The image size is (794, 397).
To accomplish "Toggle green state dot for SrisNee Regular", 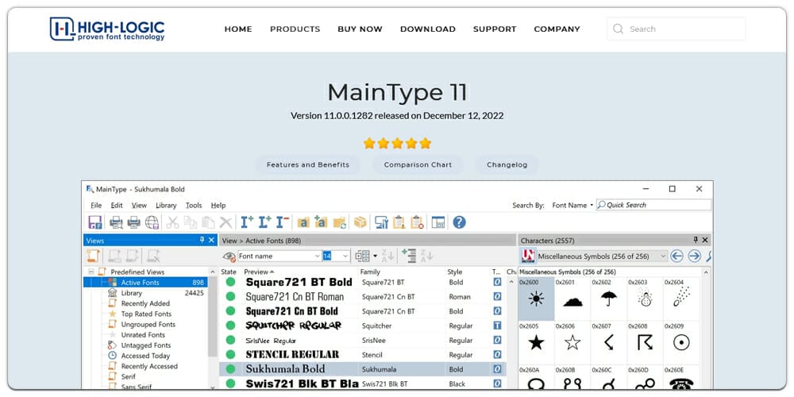I will [230, 340].
